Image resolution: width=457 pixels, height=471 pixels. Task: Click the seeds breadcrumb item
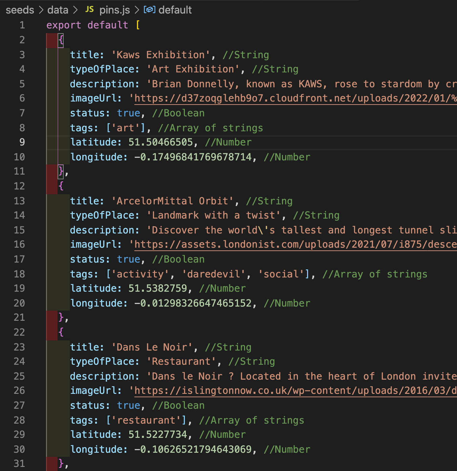coord(20,10)
